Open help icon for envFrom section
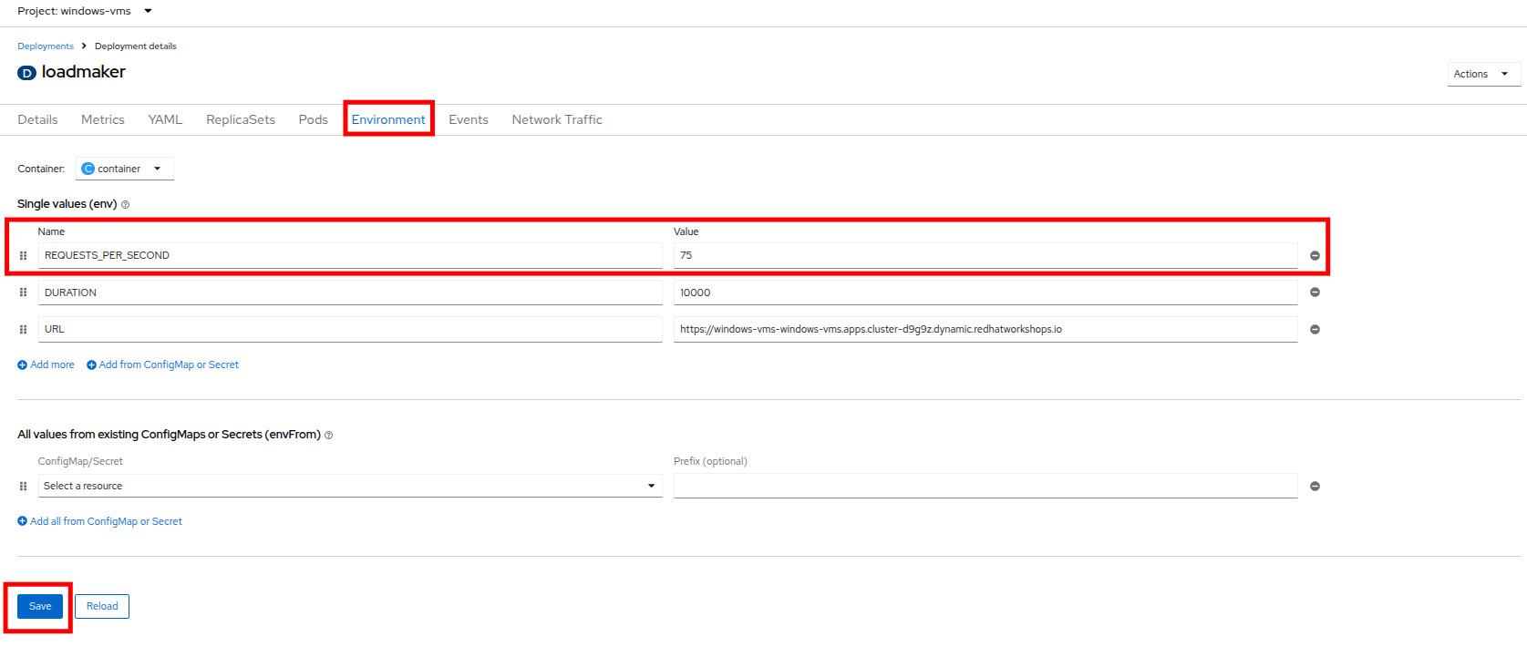Viewport: 1527px width, 647px height. [329, 436]
